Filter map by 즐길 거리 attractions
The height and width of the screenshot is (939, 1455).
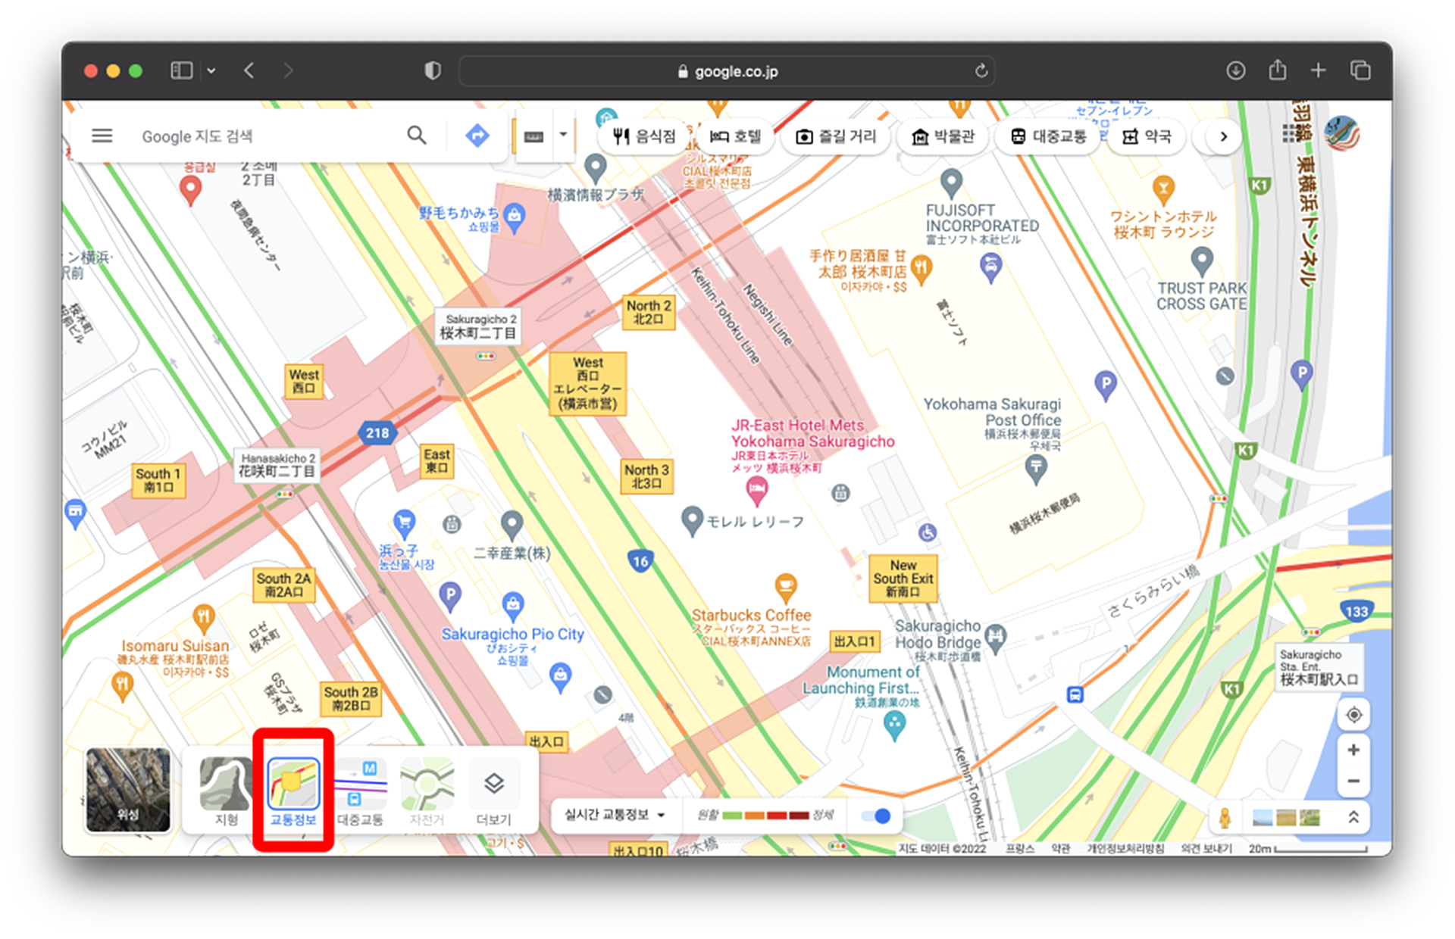click(836, 136)
